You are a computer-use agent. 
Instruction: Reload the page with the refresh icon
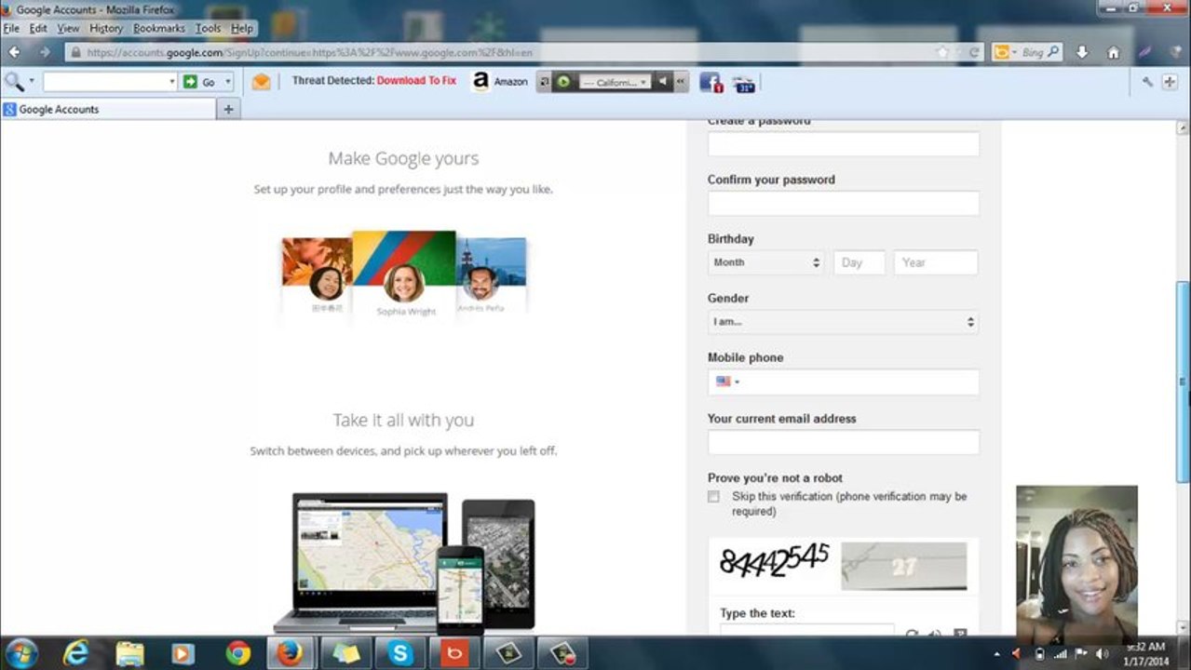tap(974, 53)
